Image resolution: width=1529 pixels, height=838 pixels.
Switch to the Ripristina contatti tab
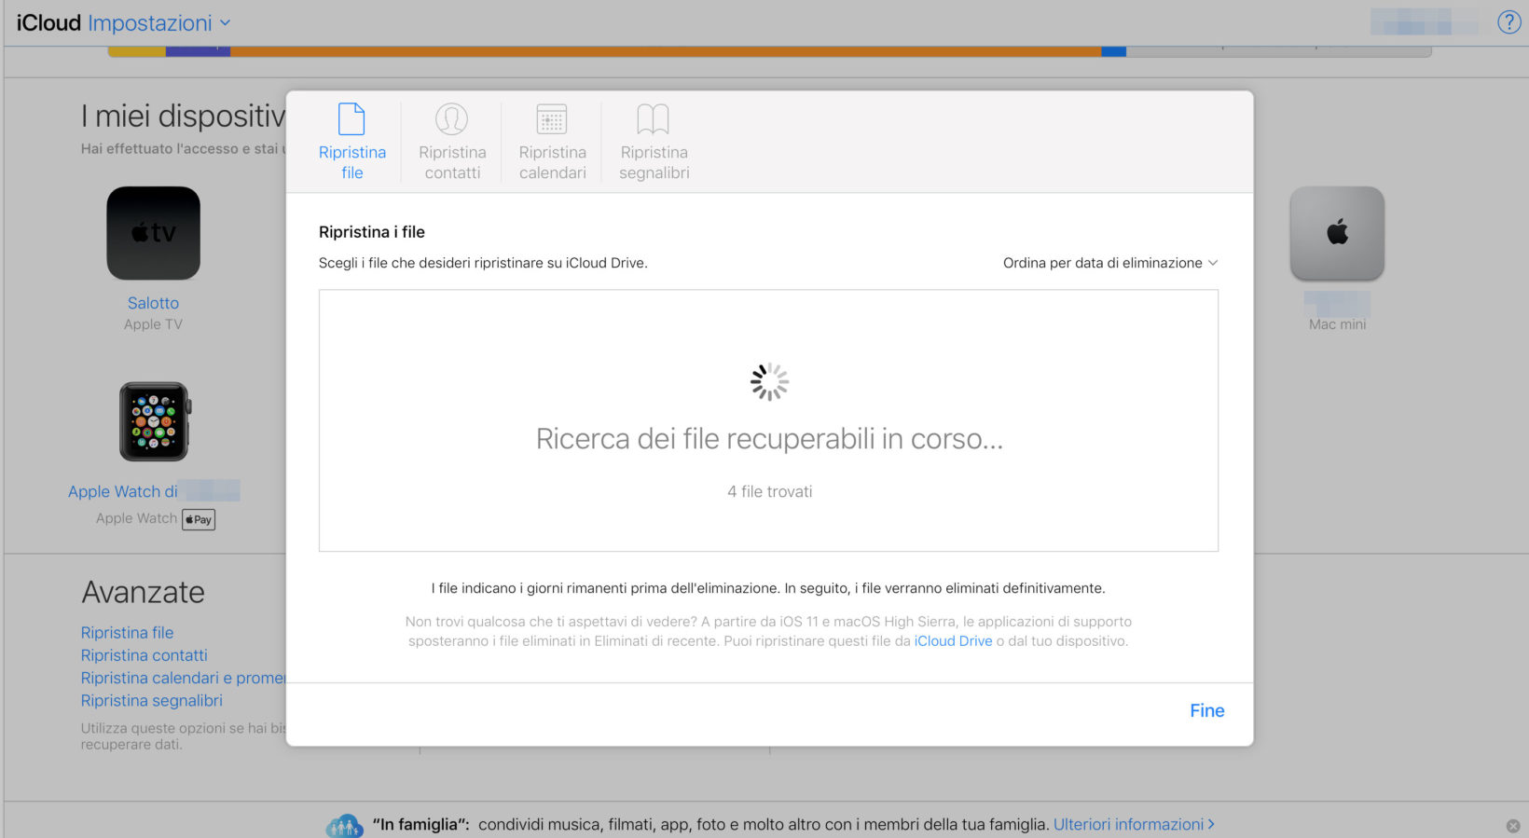click(452, 142)
